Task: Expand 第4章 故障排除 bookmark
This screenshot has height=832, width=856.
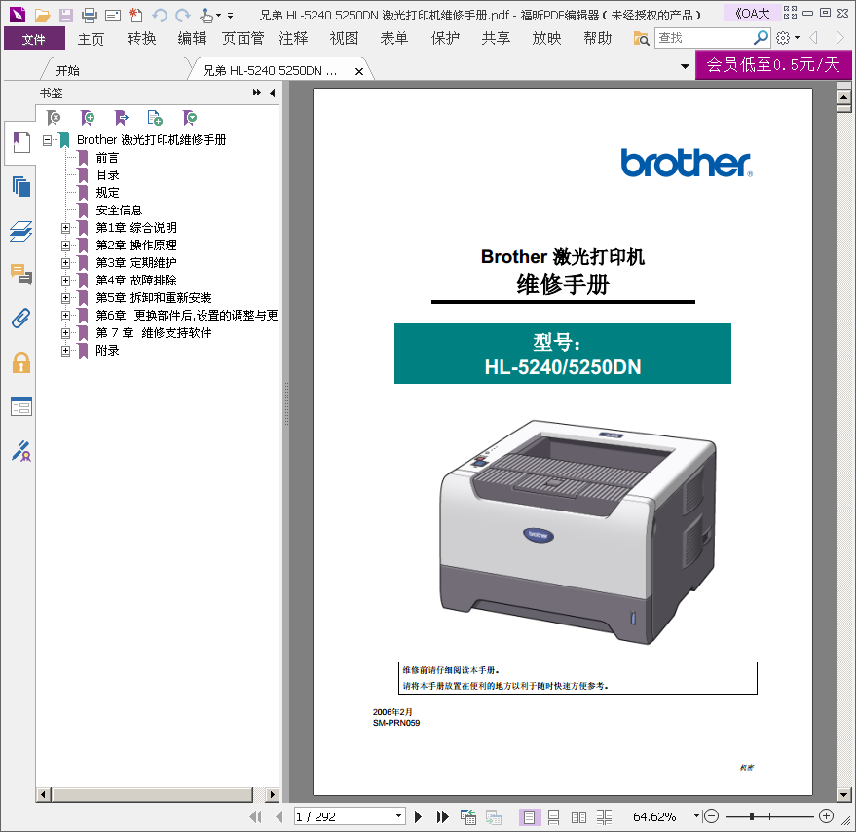Action: pyautogui.click(x=65, y=281)
